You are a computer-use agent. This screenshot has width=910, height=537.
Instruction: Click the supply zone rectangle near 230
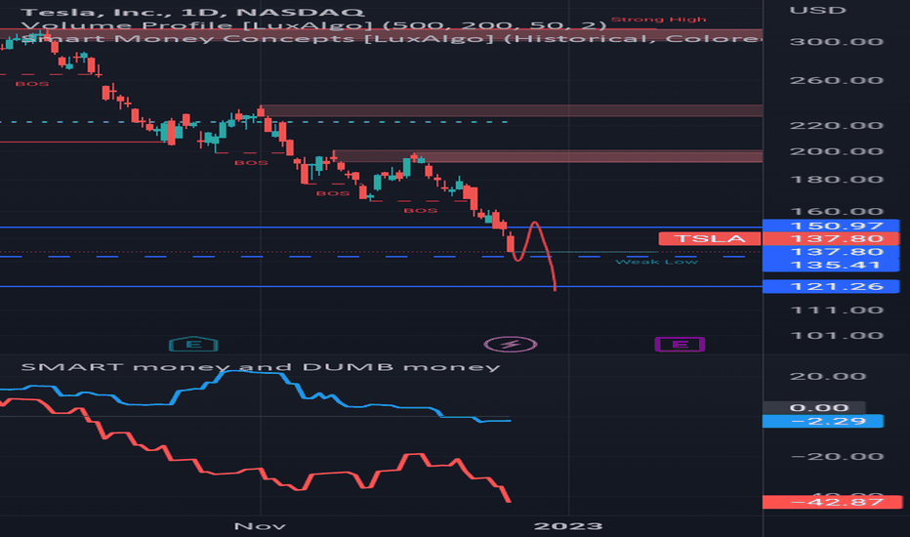[x=511, y=111]
